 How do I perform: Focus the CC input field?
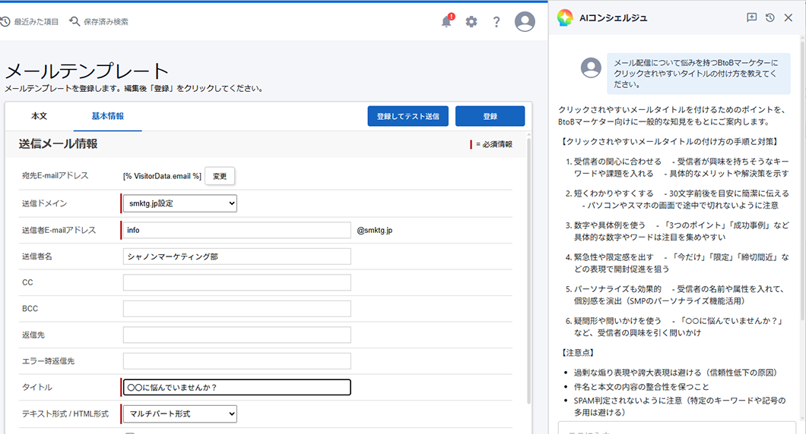pos(237,283)
